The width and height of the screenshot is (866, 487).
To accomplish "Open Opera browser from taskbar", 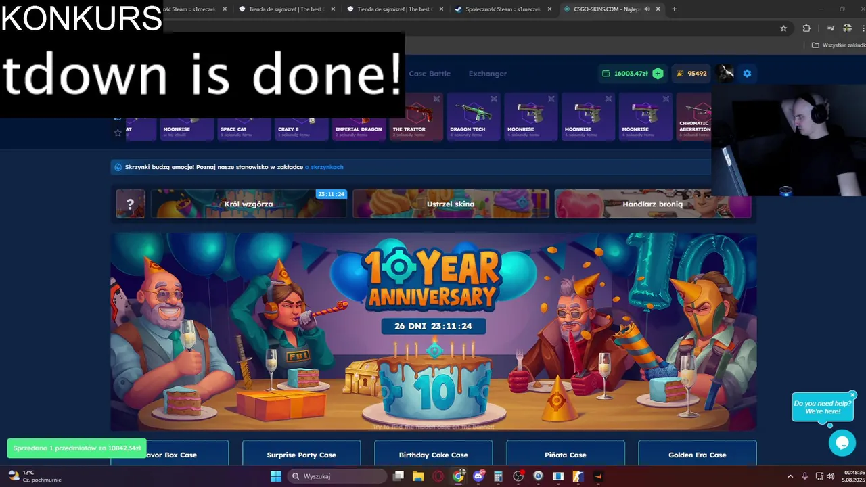I will tap(438, 476).
